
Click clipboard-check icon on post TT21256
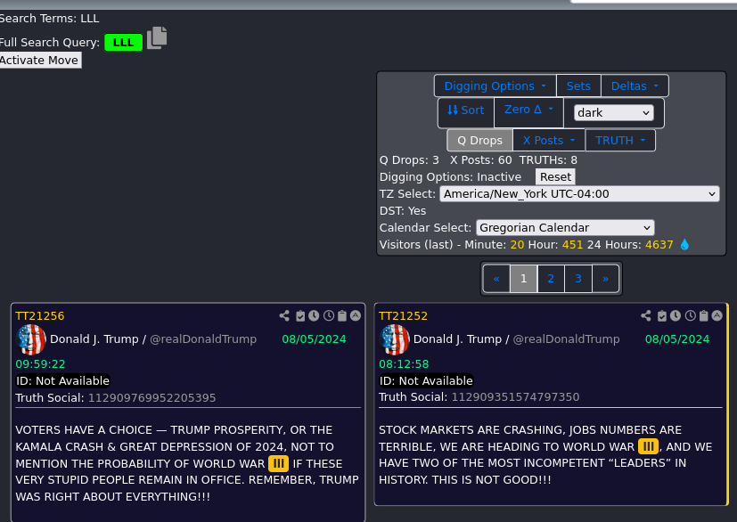(x=300, y=315)
